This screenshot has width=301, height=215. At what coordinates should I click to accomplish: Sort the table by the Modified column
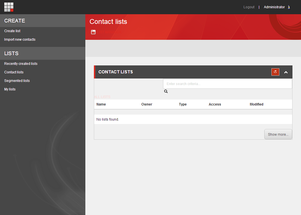click(x=256, y=104)
